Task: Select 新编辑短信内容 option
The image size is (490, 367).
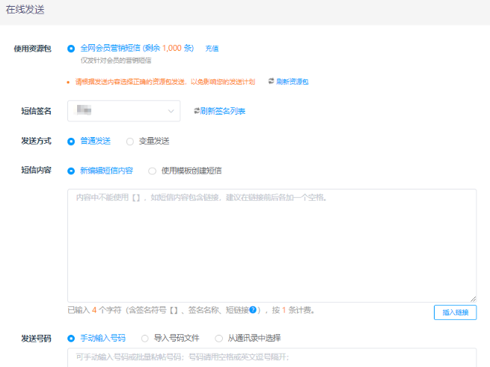Action: [71, 171]
